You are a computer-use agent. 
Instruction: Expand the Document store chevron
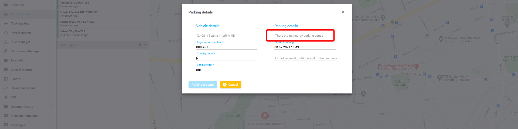pos(51,106)
